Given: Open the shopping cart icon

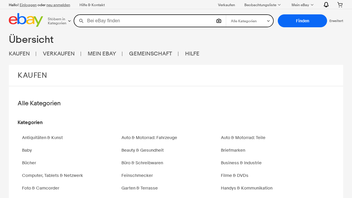Looking at the screenshot, I should pos(340,5).
